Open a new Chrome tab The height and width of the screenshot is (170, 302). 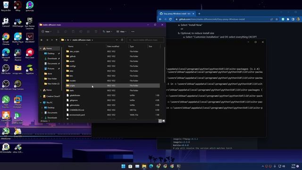tap(199, 14)
